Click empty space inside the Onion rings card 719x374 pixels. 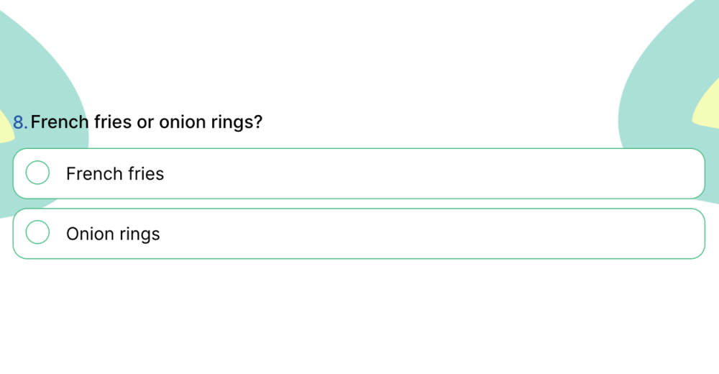(431, 234)
